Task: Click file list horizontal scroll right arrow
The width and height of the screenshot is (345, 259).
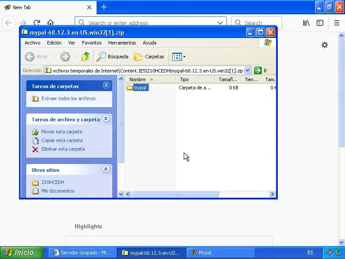Action: tap(272, 194)
